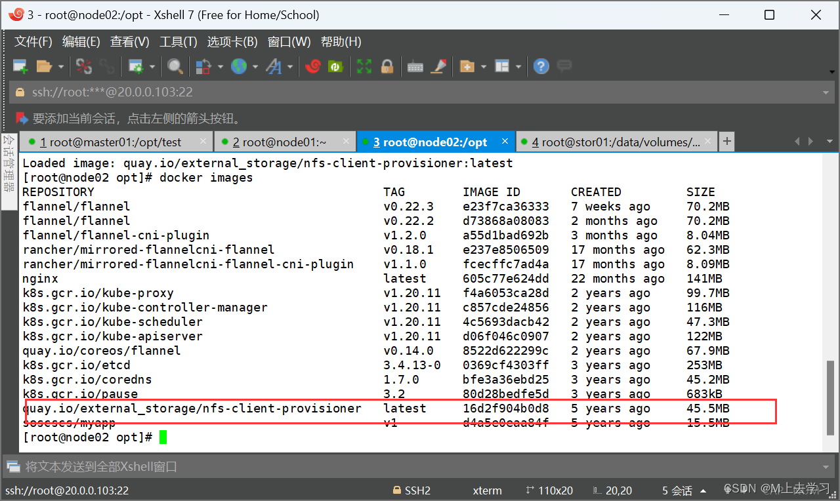The width and height of the screenshot is (840, 501).
Task: Expand the color scheme dropdown arrow
Action: coord(220,66)
